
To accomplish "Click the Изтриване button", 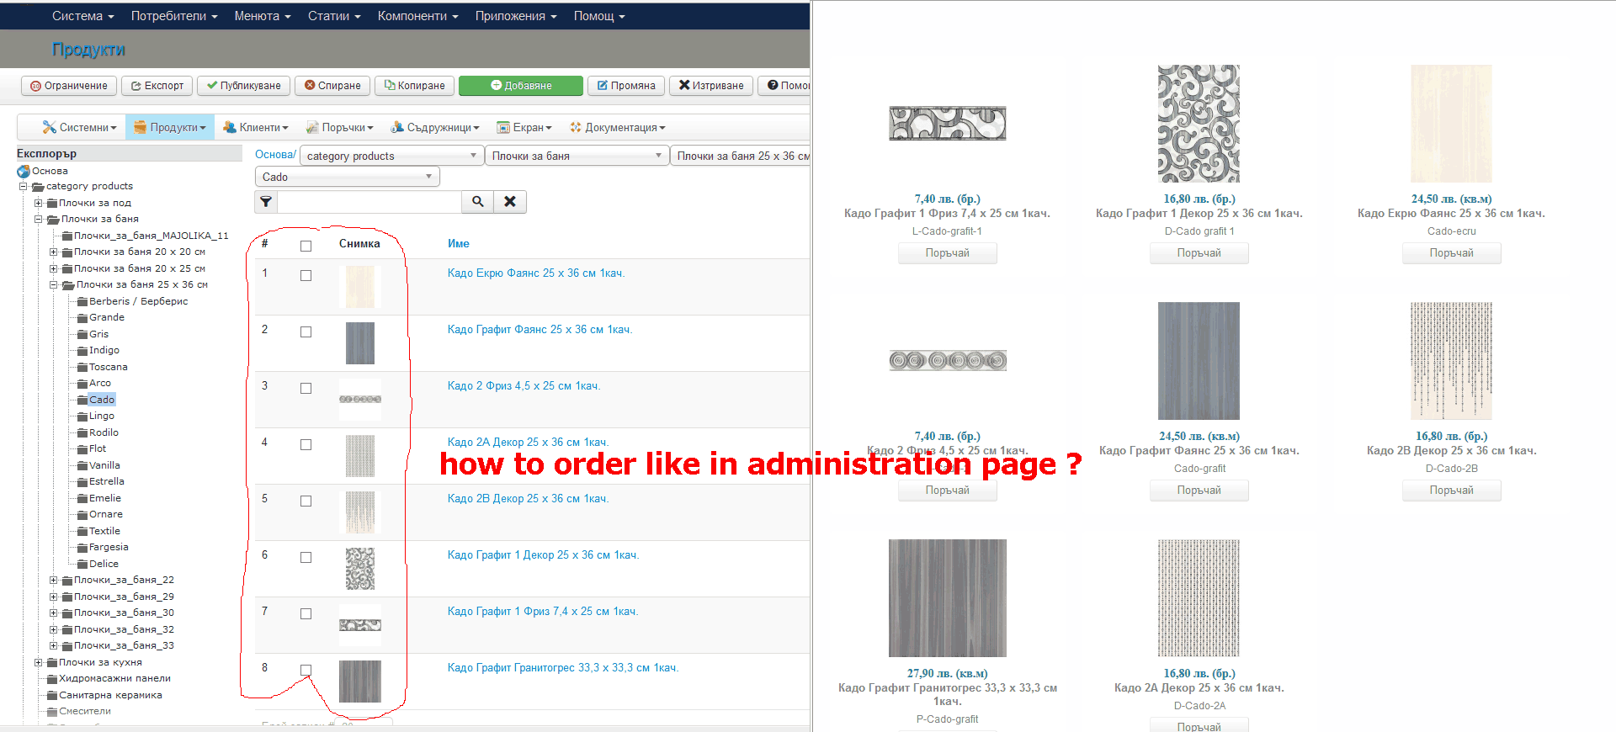I will (x=711, y=86).
